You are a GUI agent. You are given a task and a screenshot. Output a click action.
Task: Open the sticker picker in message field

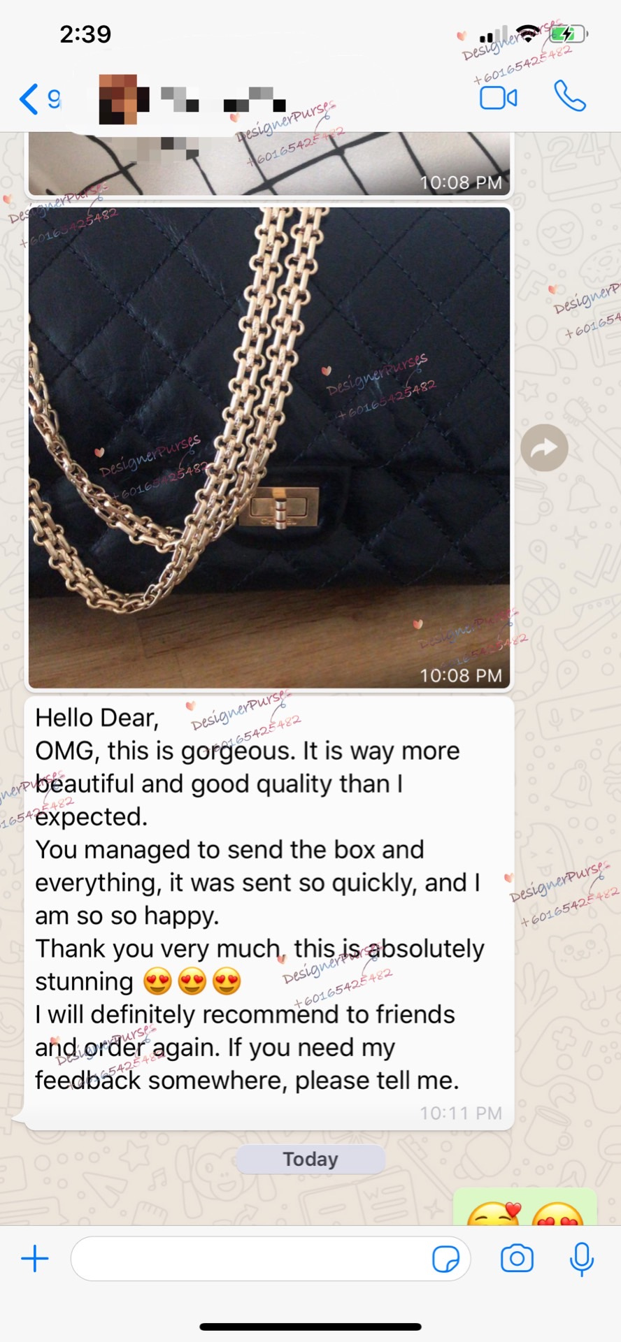445,1260
